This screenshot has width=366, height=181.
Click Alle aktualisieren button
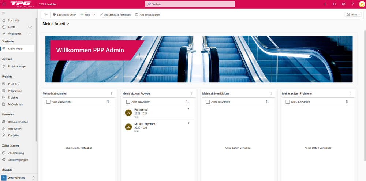pyautogui.click(x=147, y=15)
